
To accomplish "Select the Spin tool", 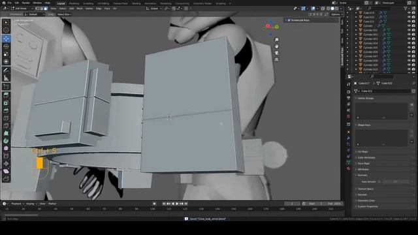I will point(6,141).
